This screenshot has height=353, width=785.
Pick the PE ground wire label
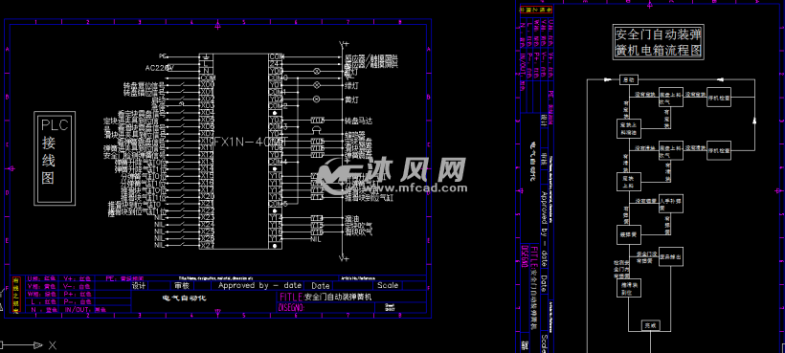(162, 55)
